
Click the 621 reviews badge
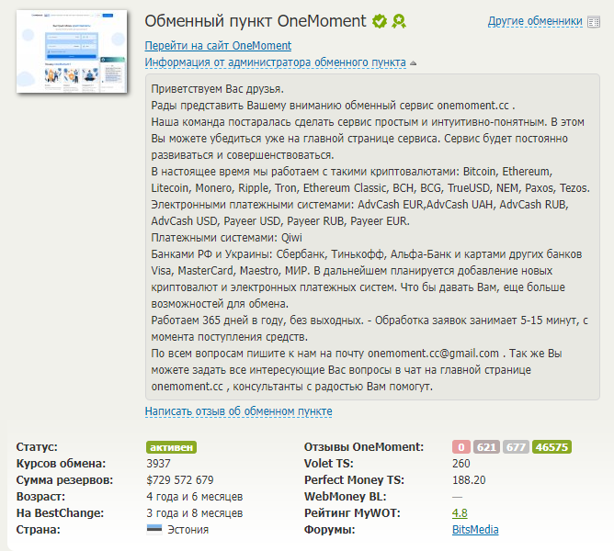[486, 447]
